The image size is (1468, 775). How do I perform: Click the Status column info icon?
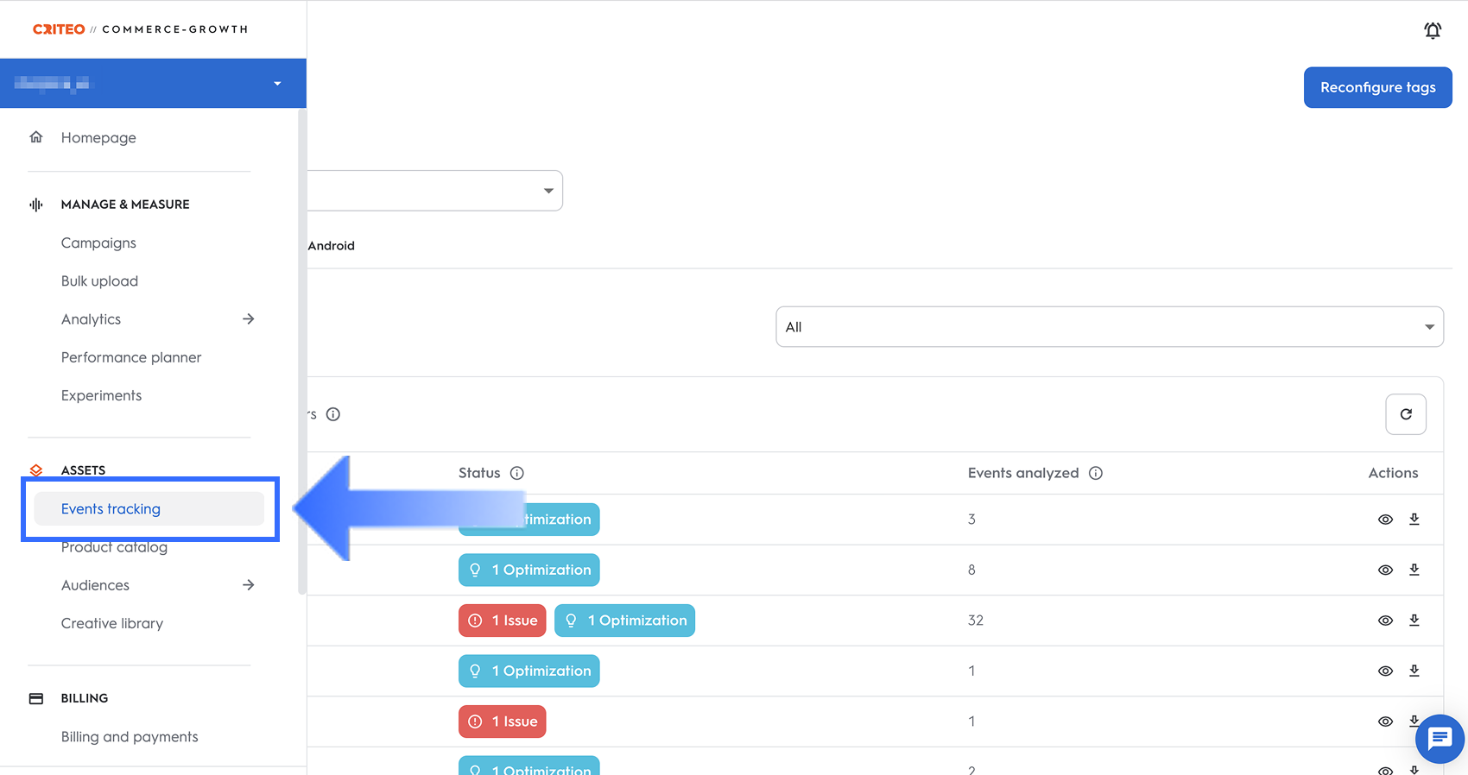[x=517, y=473]
